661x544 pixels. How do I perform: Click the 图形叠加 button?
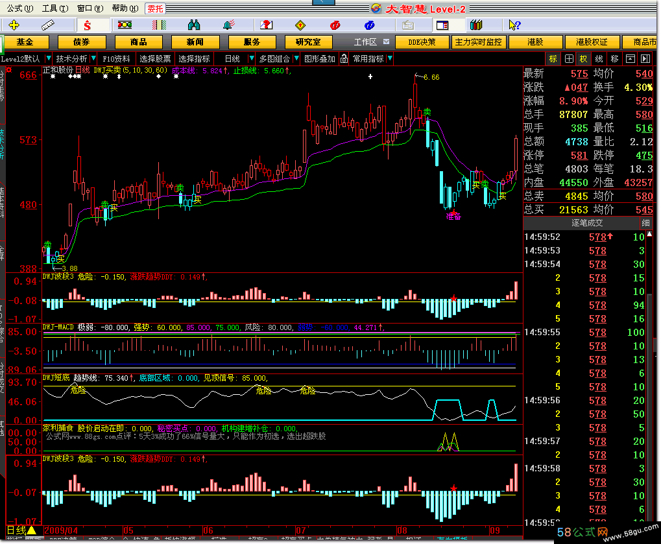(320, 59)
